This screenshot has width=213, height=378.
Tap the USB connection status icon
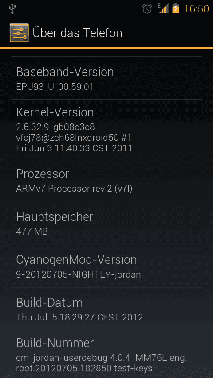12,9
